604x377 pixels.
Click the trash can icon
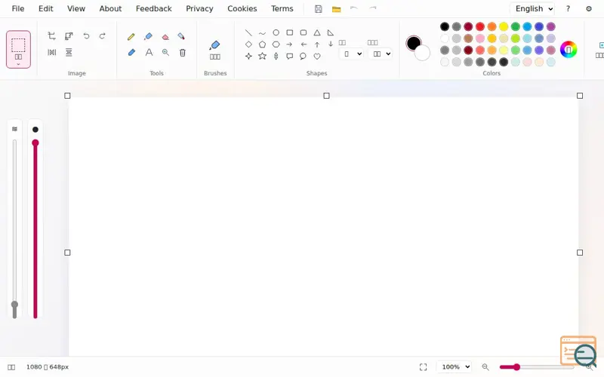pos(183,52)
